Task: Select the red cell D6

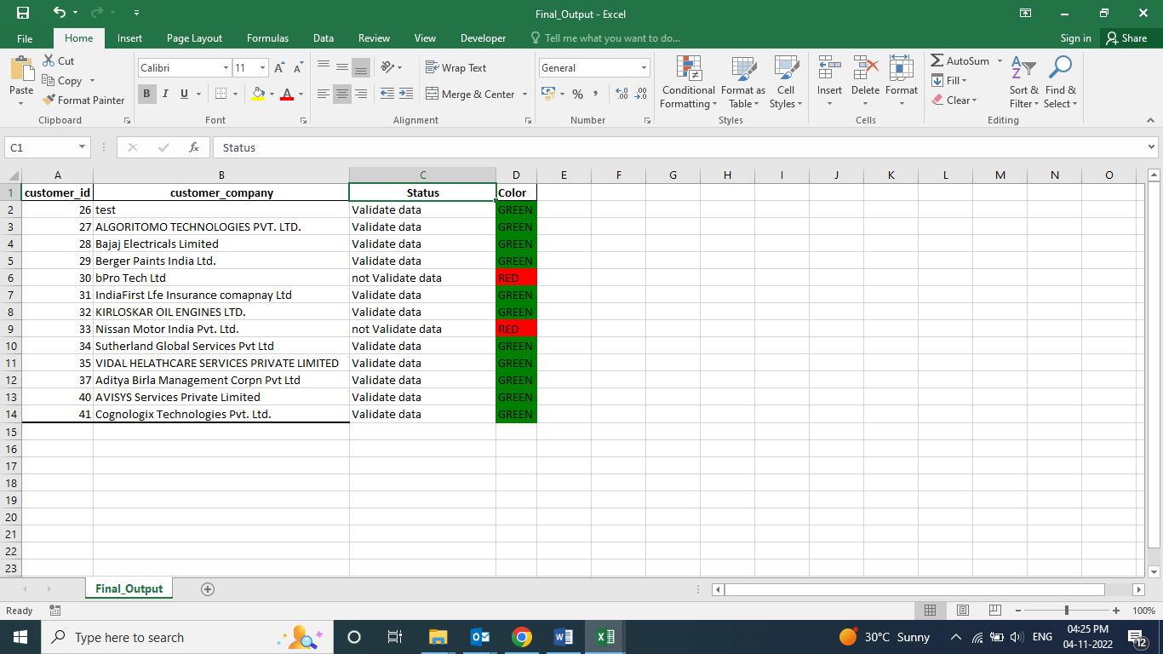Action: [x=516, y=278]
